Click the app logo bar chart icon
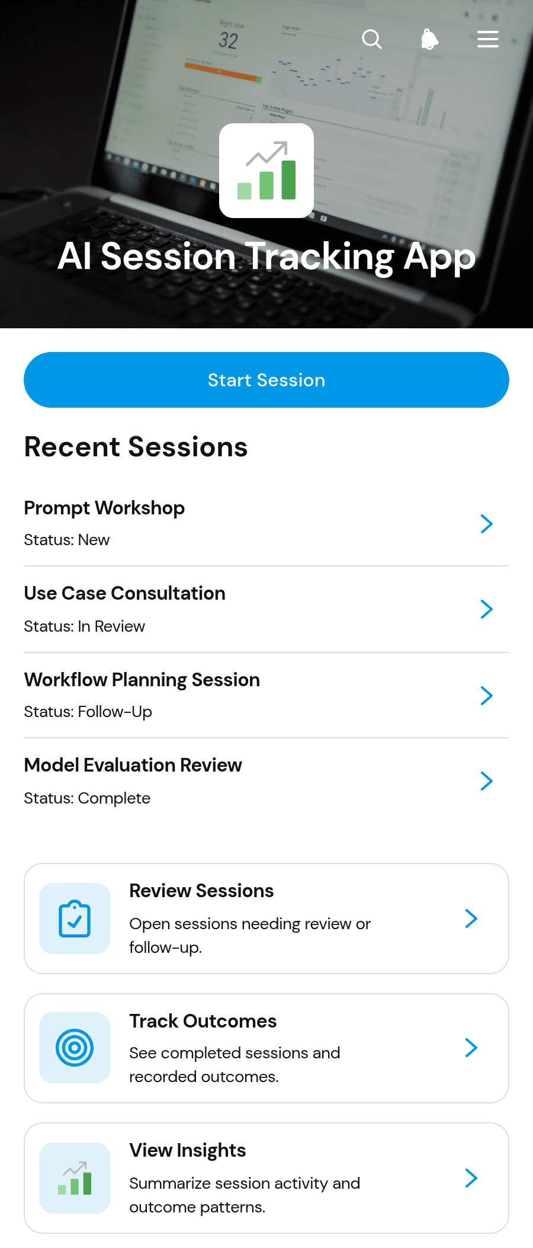This screenshot has height=1248, width=533. pyautogui.click(x=266, y=171)
